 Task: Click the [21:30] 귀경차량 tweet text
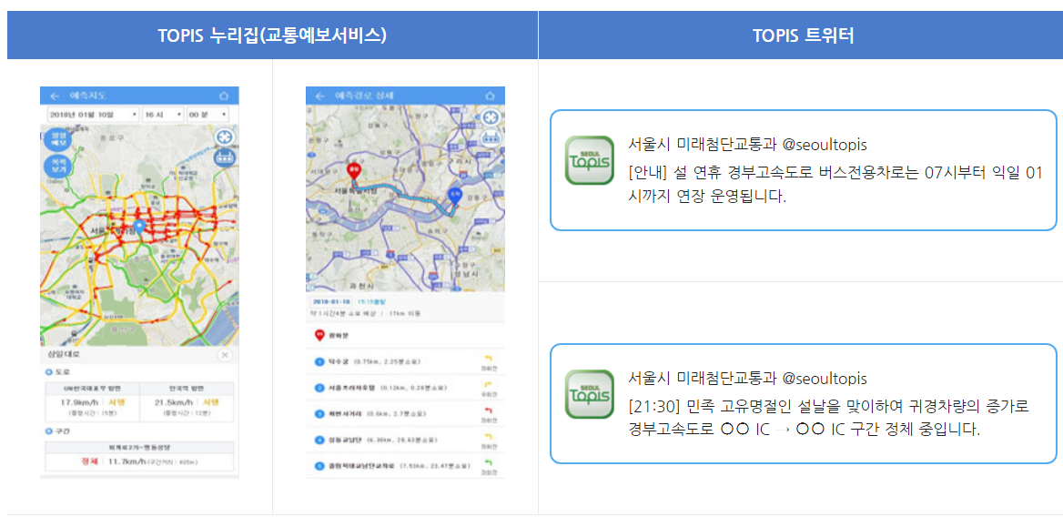(x=829, y=419)
